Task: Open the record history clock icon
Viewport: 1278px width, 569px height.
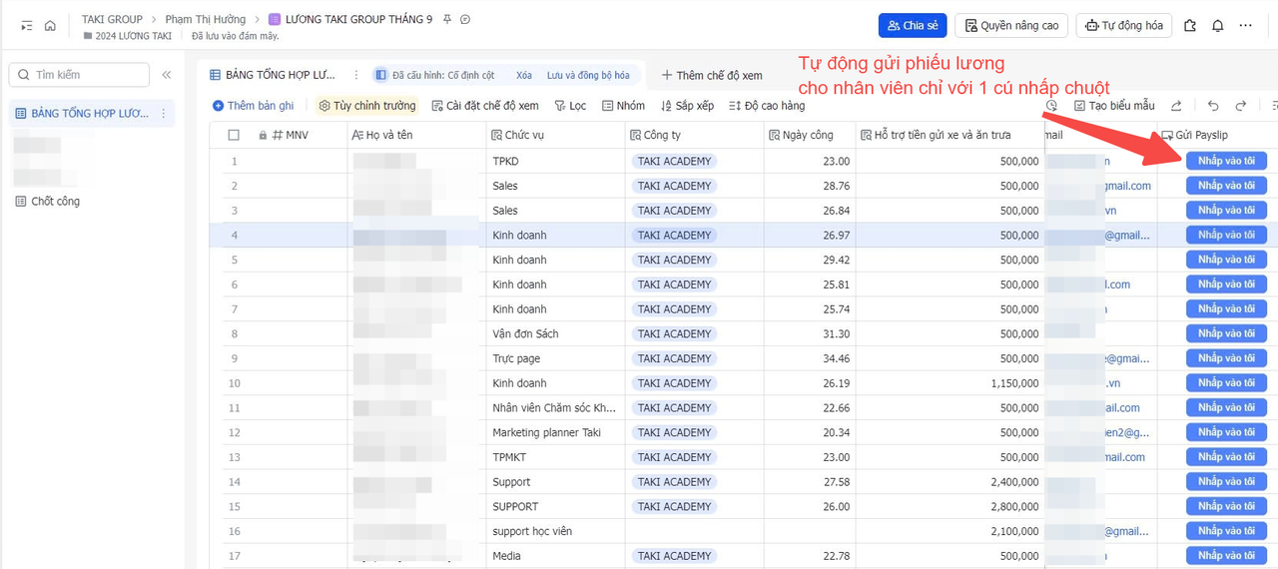Action: click(x=1051, y=106)
